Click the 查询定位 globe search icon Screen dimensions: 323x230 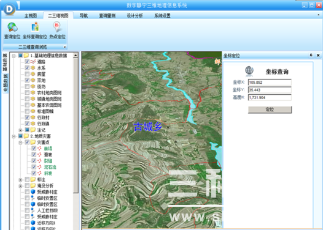point(12,28)
